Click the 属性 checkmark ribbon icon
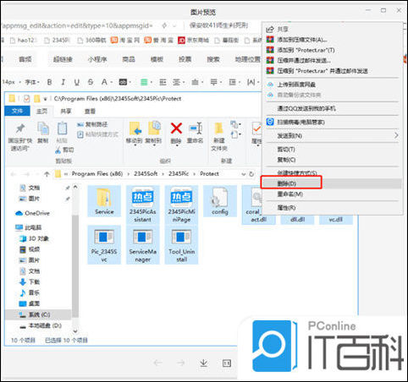 click(256, 128)
